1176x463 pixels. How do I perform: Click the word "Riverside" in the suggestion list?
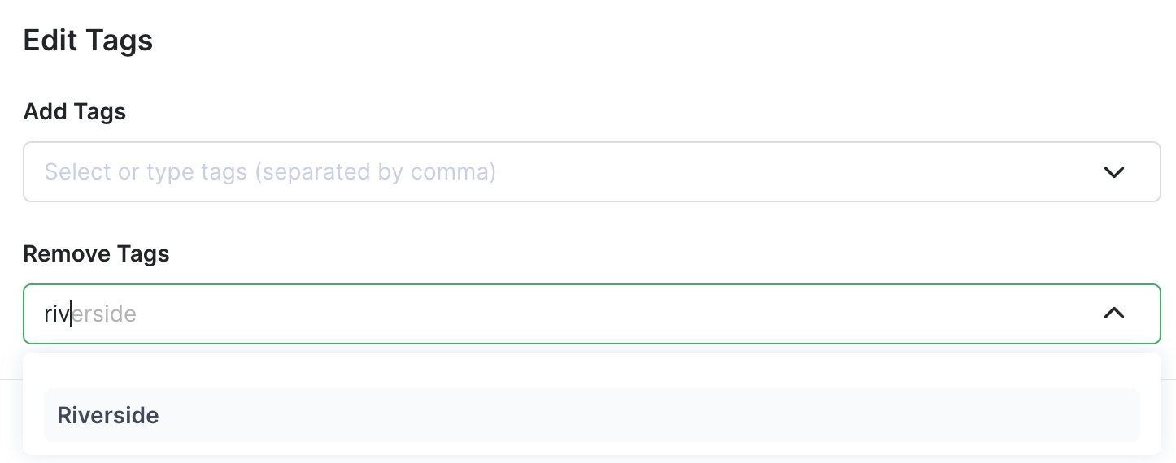coord(108,415)
